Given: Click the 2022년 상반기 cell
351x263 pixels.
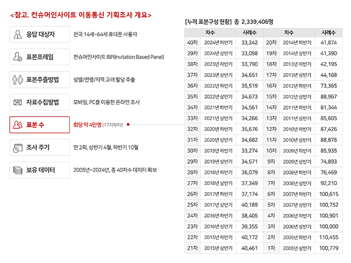Looking at the screenshot, I should click(218, 97).
